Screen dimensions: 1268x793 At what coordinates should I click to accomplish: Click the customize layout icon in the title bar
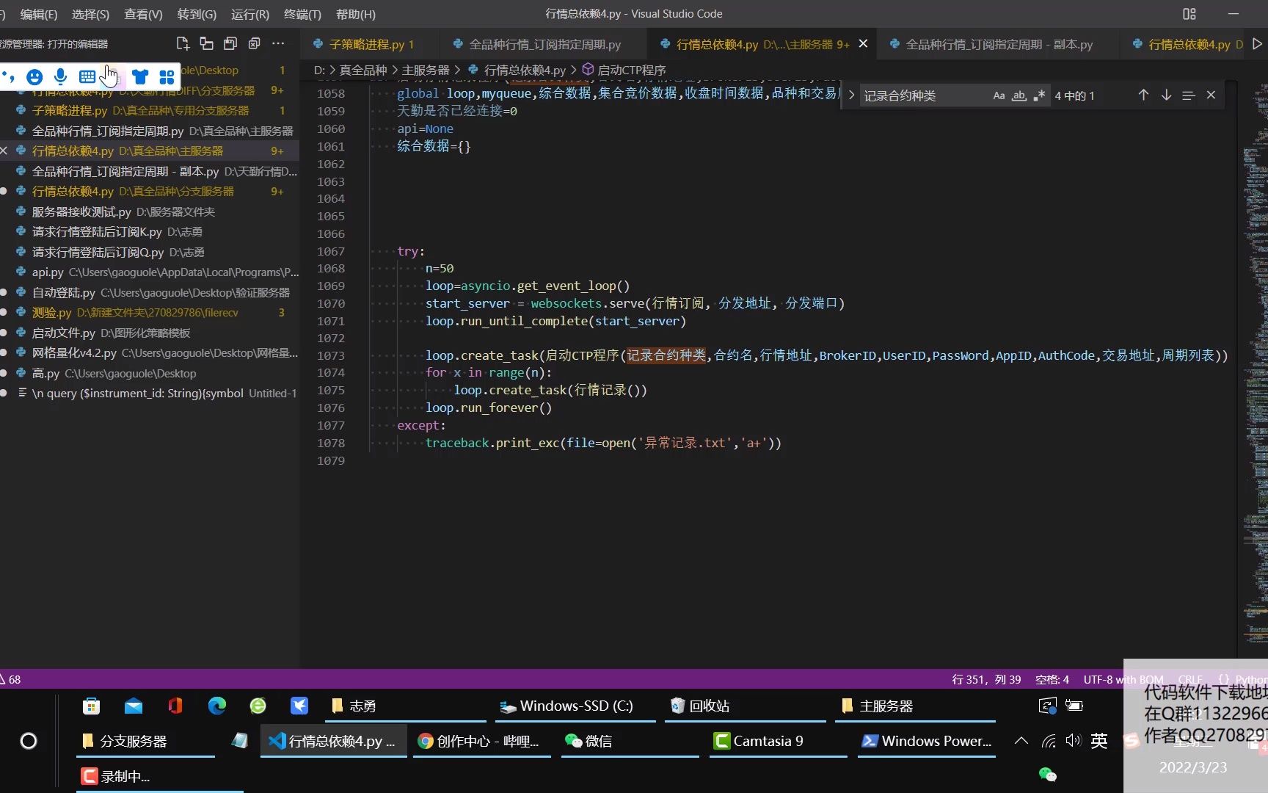coord(1189,13)
